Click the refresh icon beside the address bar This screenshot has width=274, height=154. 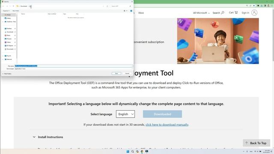tap(107, 6)
